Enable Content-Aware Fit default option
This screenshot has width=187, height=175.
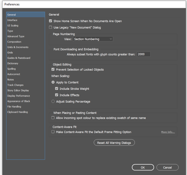point(53,132)
